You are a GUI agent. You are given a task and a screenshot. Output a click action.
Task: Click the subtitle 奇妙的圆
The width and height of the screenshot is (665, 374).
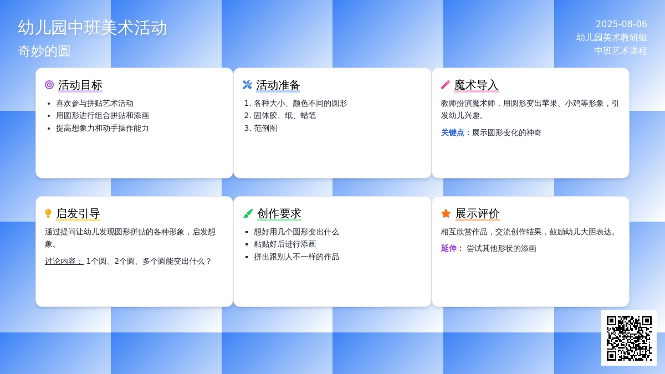pyautogui.click(x=44, y=51)
